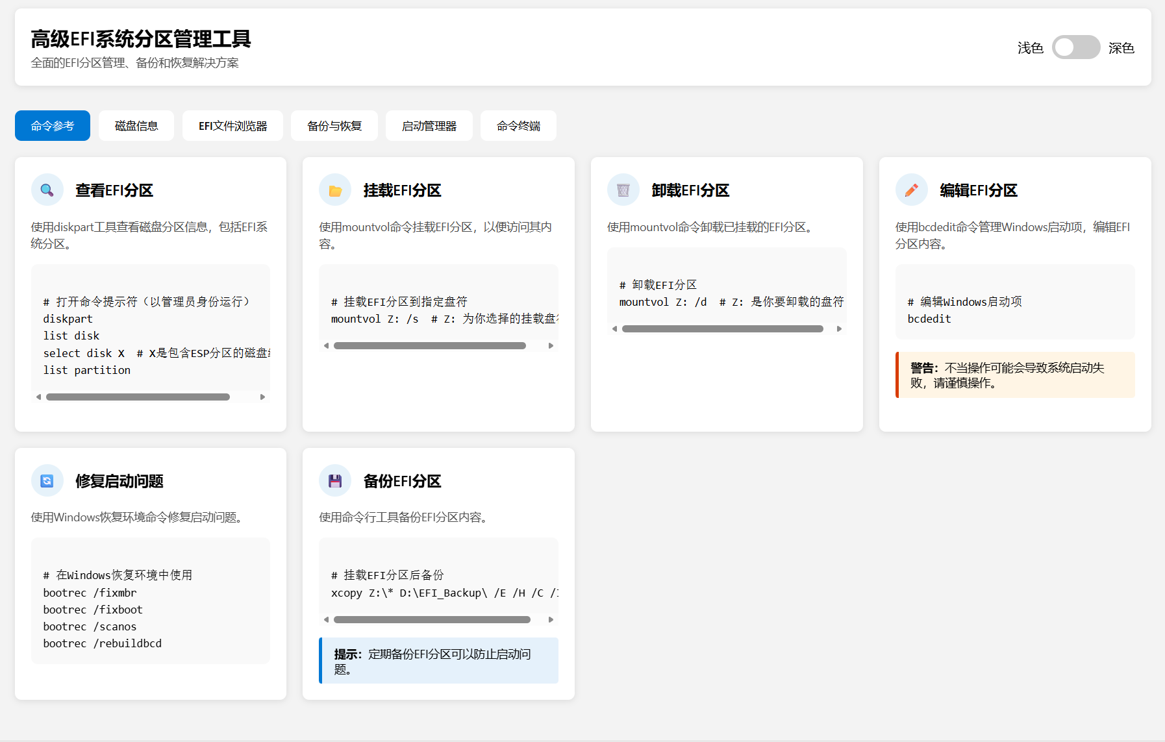Screen dimensions: 1165x742
Task: Click the 使用bcdedit命令 description text
Action: click(1013, 235)
